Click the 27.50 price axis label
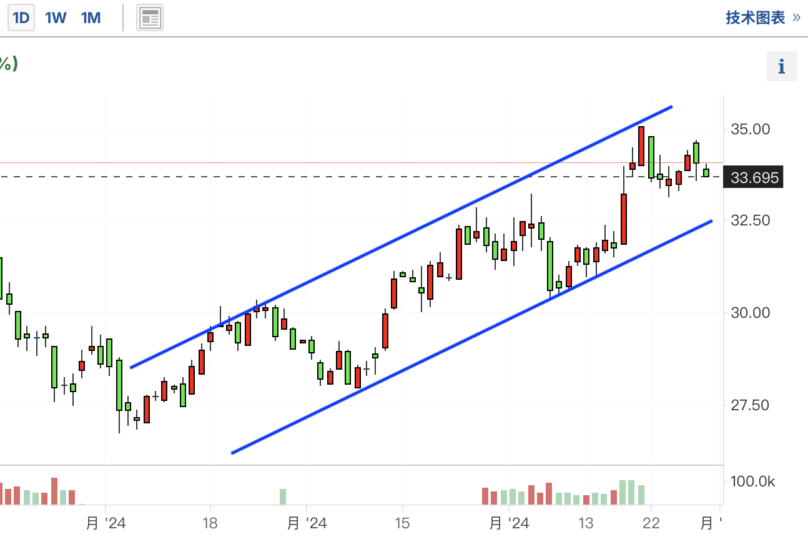 click(x=751, y=405)
